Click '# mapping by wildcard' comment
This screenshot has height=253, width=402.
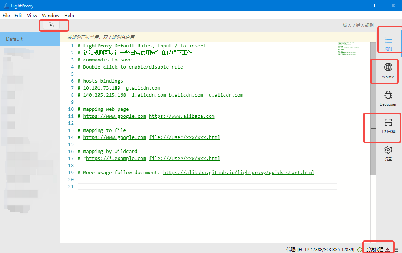[108, 152]
